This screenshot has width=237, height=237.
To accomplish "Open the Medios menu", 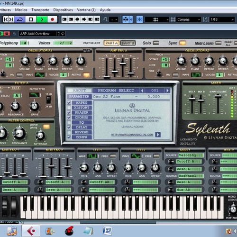I will (x=21, y=10).
